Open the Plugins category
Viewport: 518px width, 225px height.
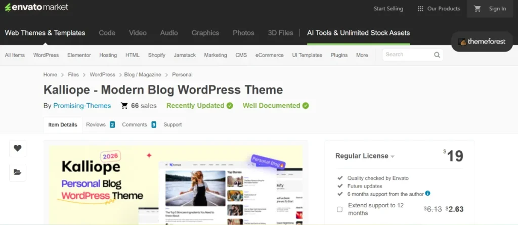[339, 55]
